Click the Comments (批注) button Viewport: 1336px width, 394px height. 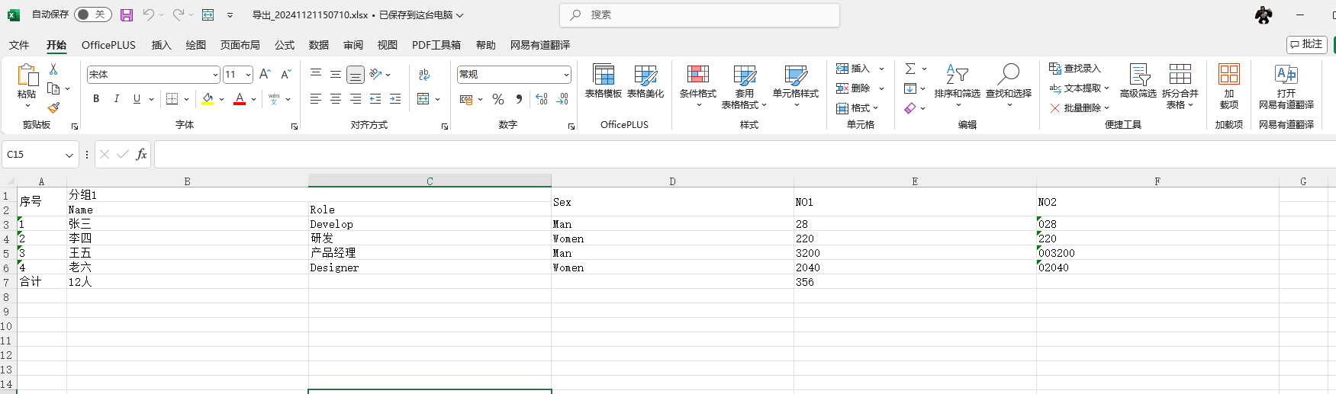tap(1306, 44)
